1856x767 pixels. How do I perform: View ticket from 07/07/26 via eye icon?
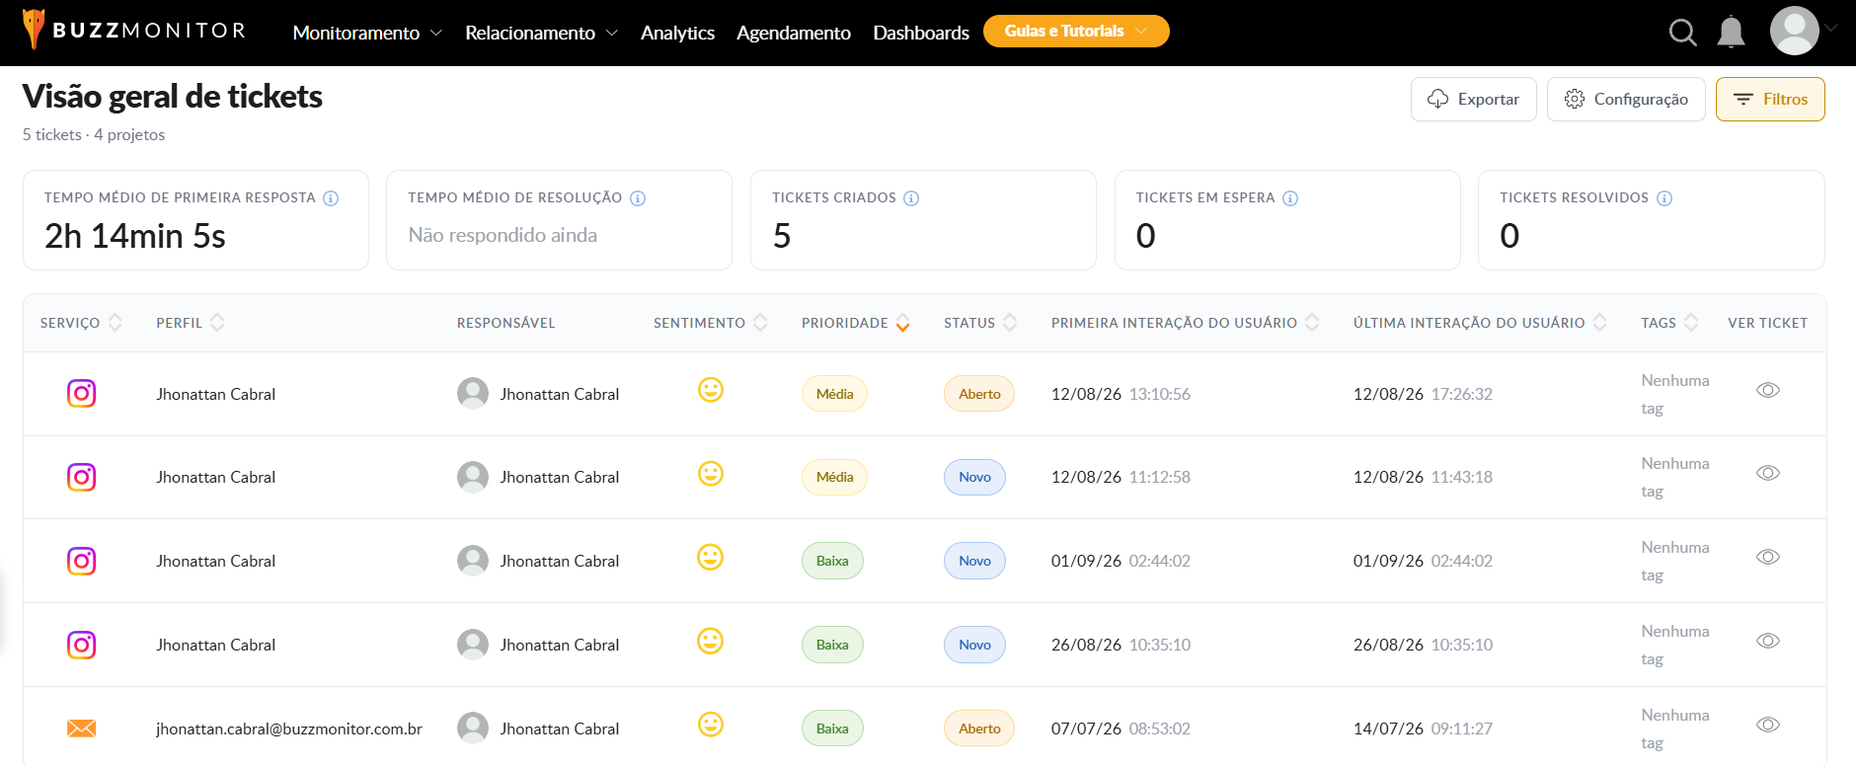[1768, 725]
